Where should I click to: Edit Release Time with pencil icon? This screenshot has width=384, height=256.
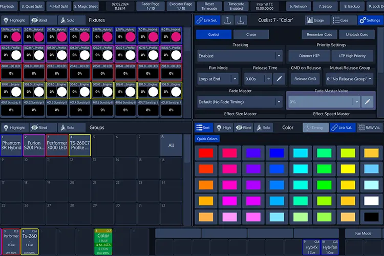coord(279,79)
